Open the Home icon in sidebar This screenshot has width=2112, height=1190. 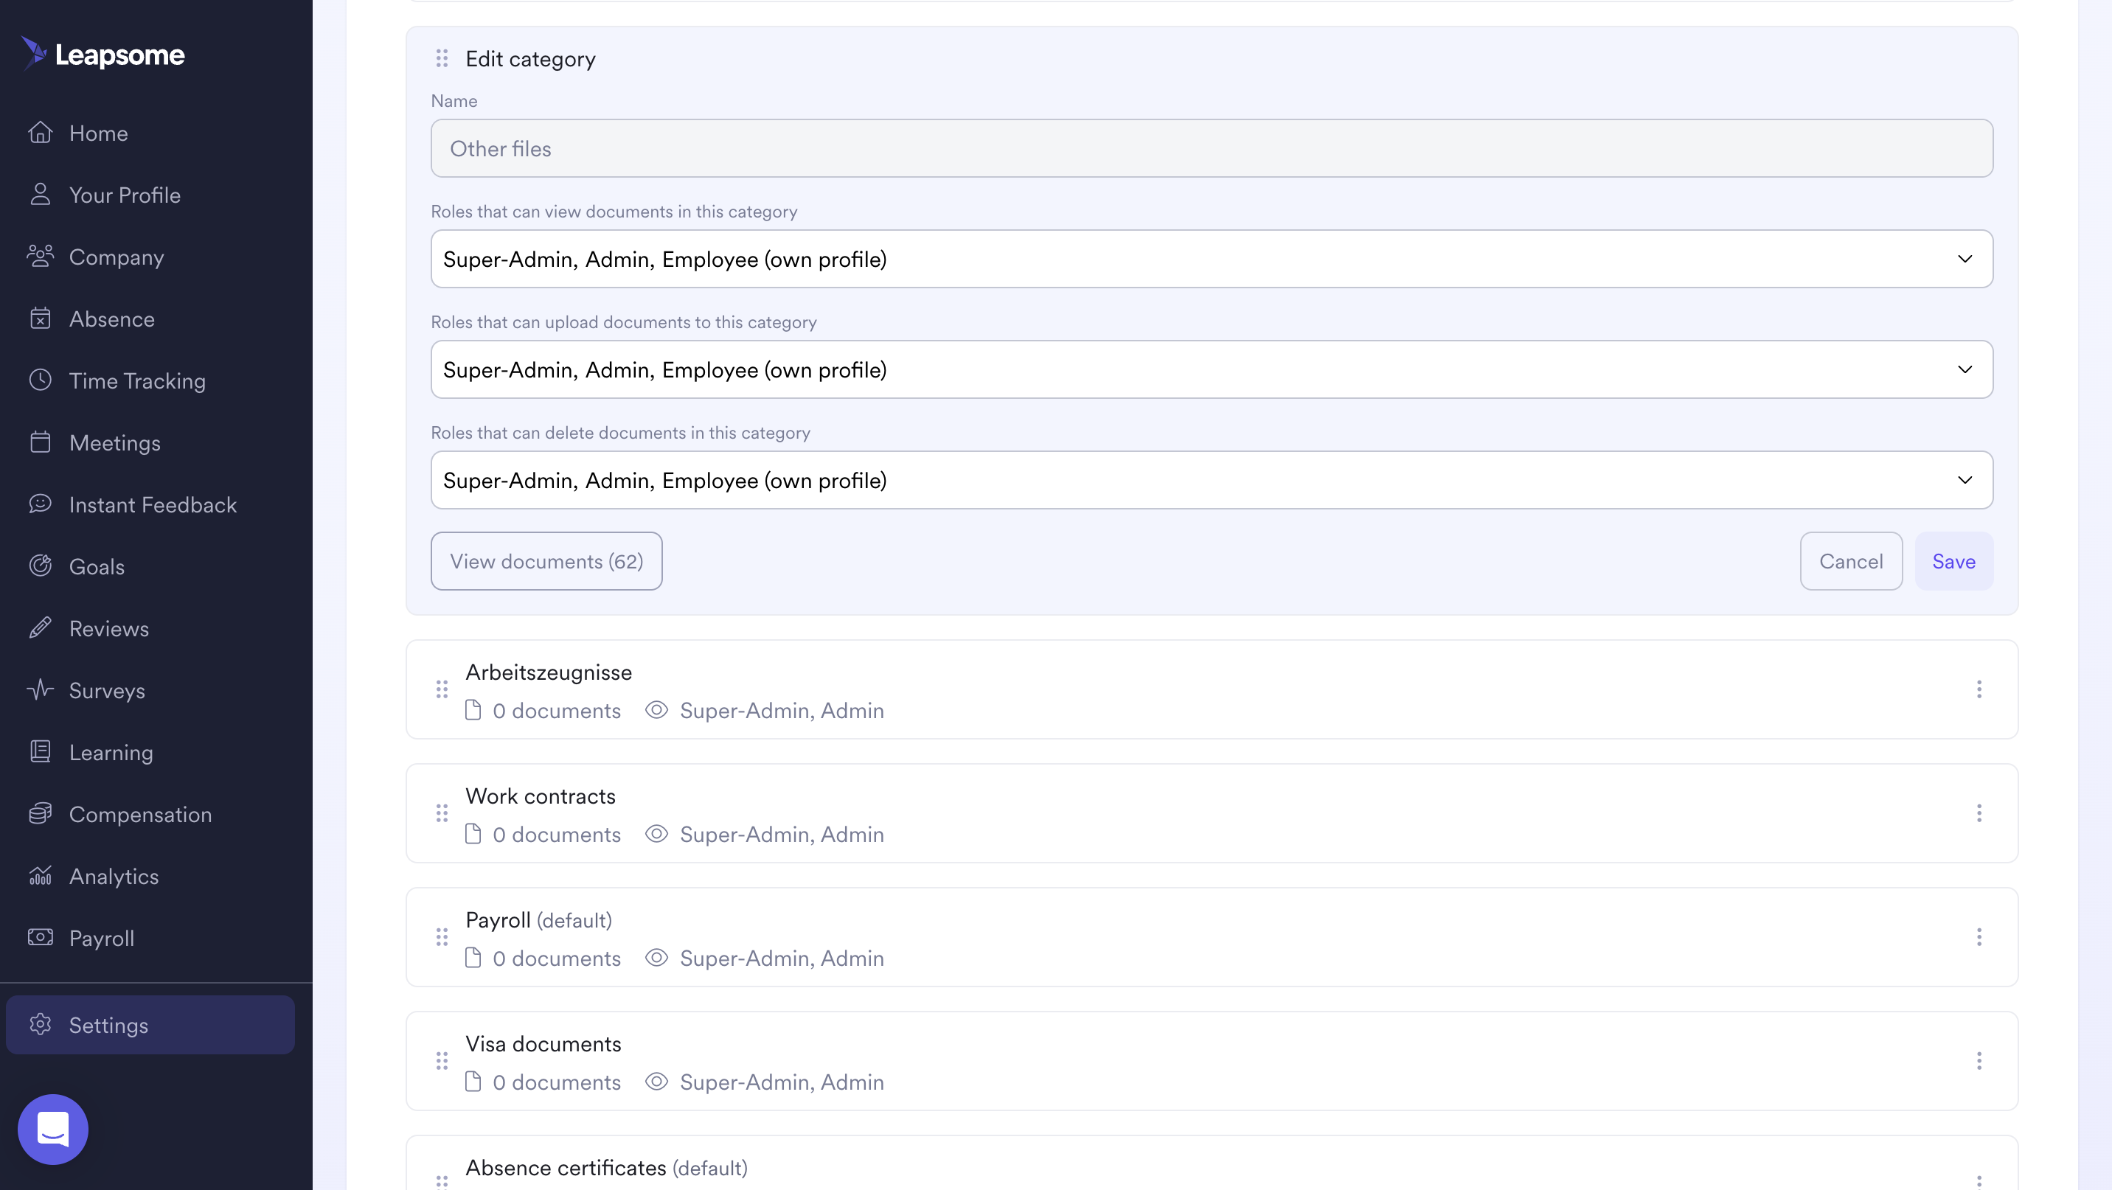[x=40, y=133]
